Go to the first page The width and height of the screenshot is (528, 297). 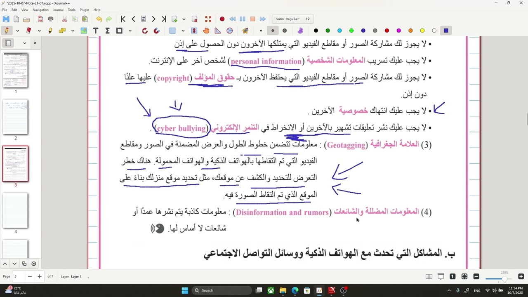pyautogui.click(x=123, y=19)
